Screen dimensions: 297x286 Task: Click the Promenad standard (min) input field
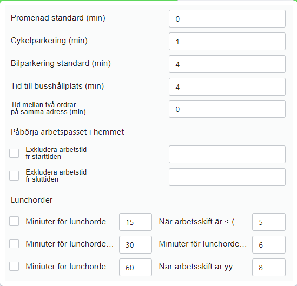(x=227, y=19)
